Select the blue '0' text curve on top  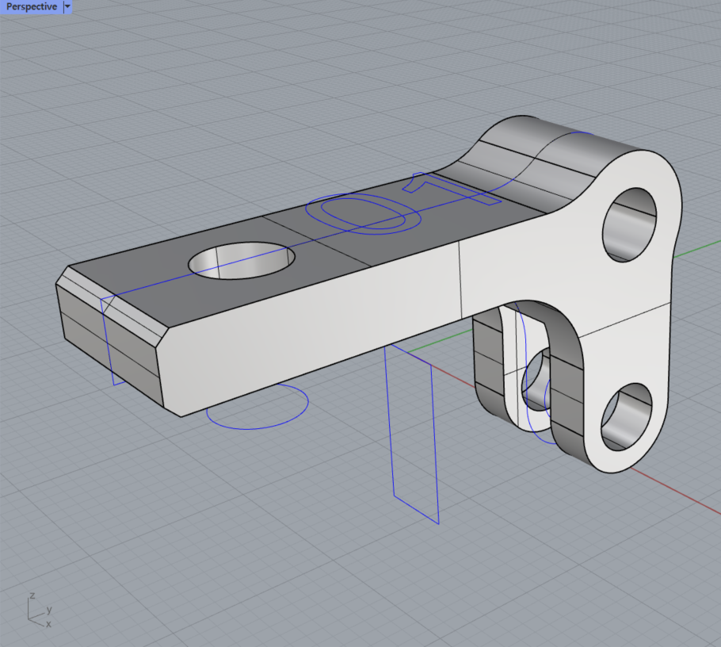click(x=363, y=213)
